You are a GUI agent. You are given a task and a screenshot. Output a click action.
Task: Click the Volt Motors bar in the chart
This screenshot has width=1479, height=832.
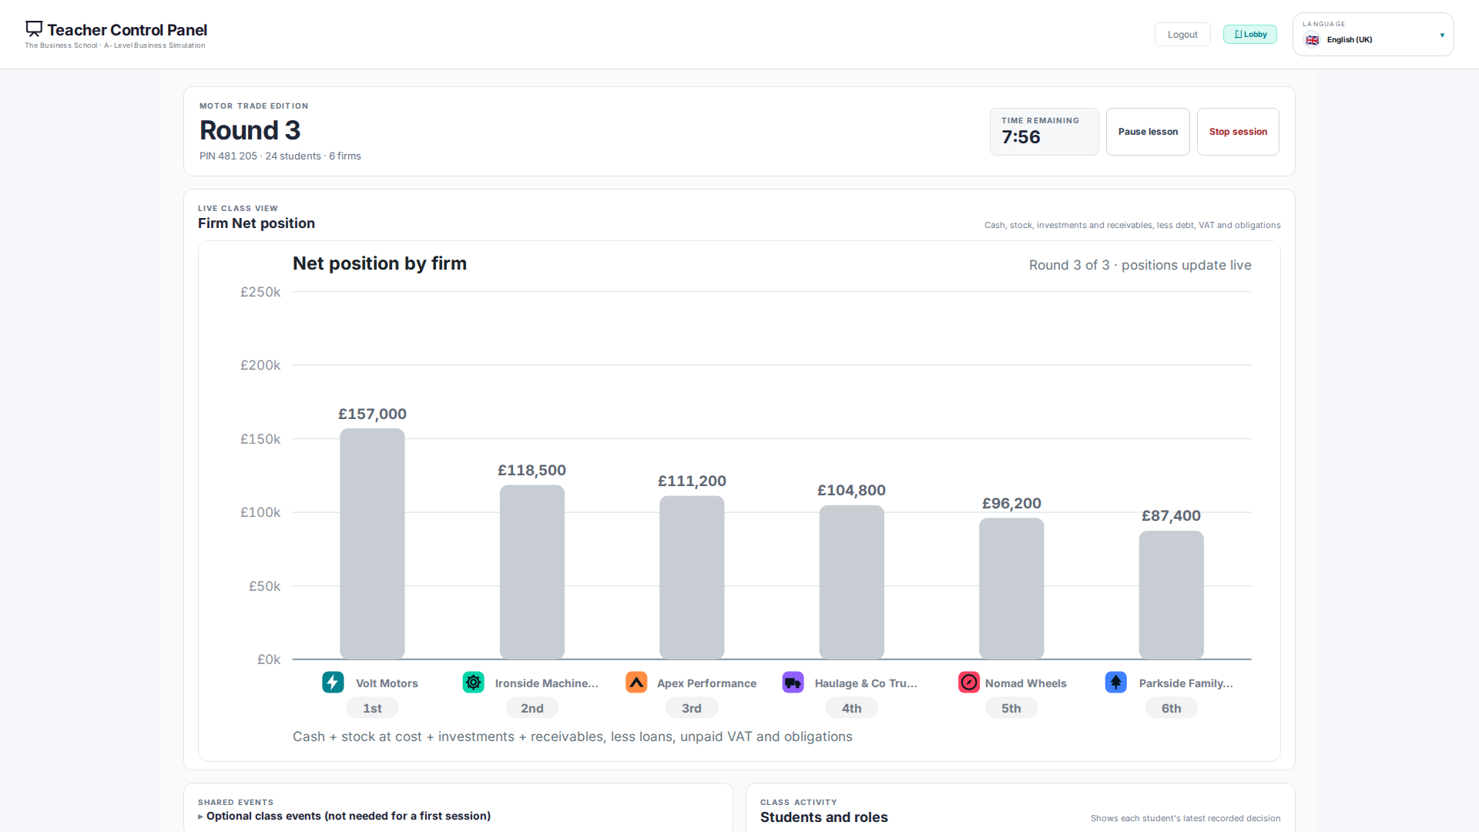[x=372, y=544]
